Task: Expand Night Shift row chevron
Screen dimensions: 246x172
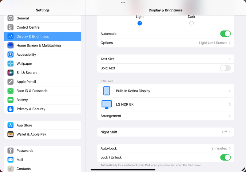Action: tap(229, 132)
